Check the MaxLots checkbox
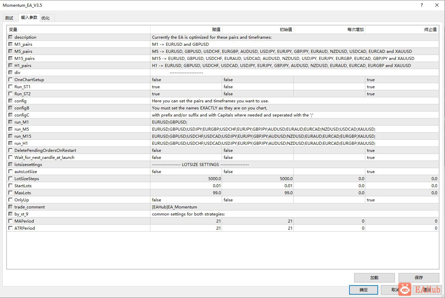The image size is (445, 298). click(x=10, y=193)
